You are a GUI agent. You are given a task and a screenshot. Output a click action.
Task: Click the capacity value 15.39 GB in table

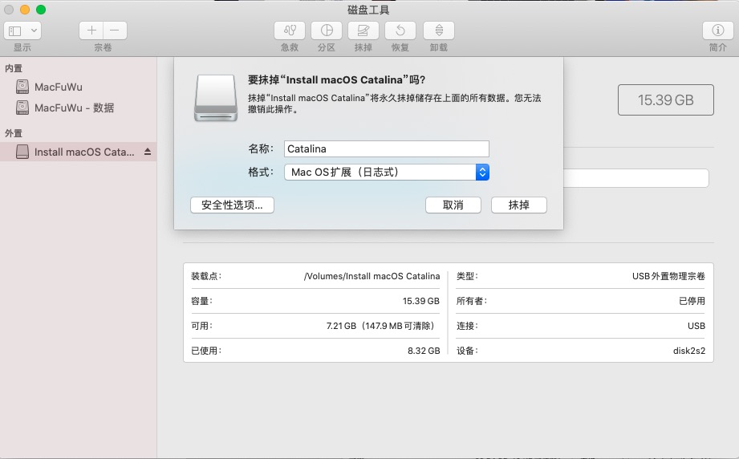click(421, 301)
